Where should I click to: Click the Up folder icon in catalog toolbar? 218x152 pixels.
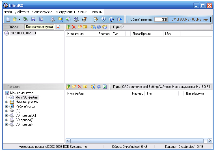pos(68,87)
